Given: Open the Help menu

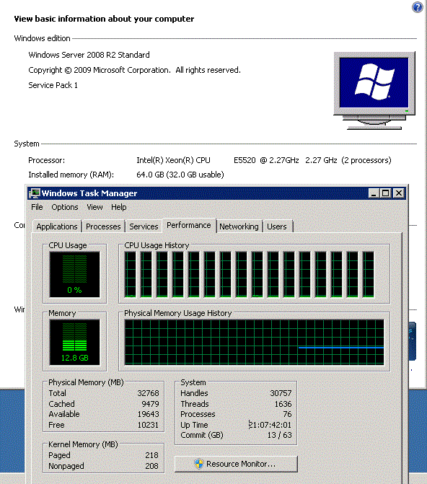Looking at the screenshot, I should (x=118, y=207).
